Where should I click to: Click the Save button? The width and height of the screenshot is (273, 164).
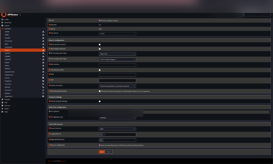coord(102,152)
